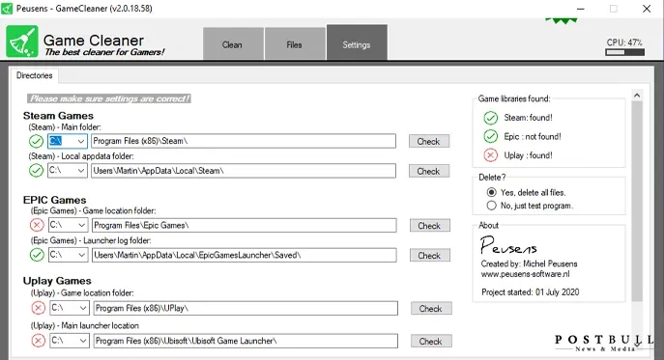Check the Uplay Game location folder path
This screenshot has height=360, width=664.
(x=431, y=309)
